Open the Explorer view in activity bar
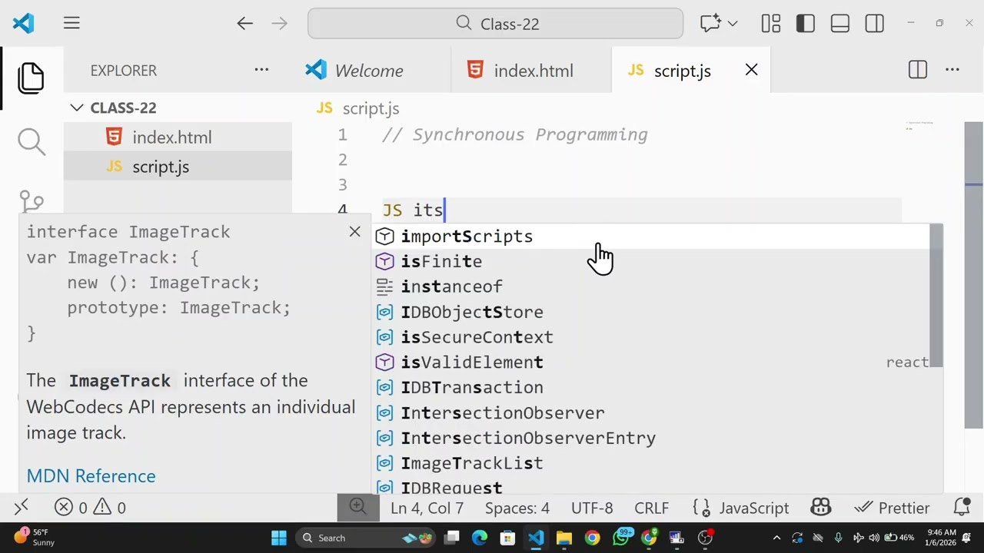This screenshot has width=984, height=553. [31, 78]
